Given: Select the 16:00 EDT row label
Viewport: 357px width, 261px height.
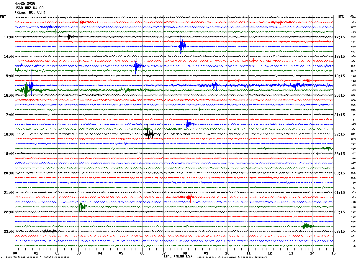Looking at the screenshot, I should point(9,95).
